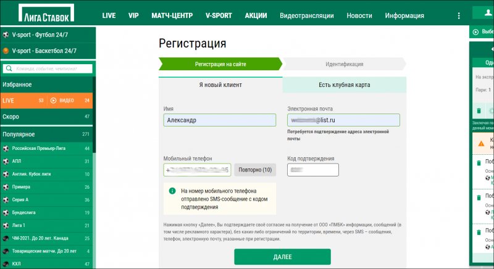494x269 pixels.
Task: Open the three-dot more menu
Action: (459, 15)
